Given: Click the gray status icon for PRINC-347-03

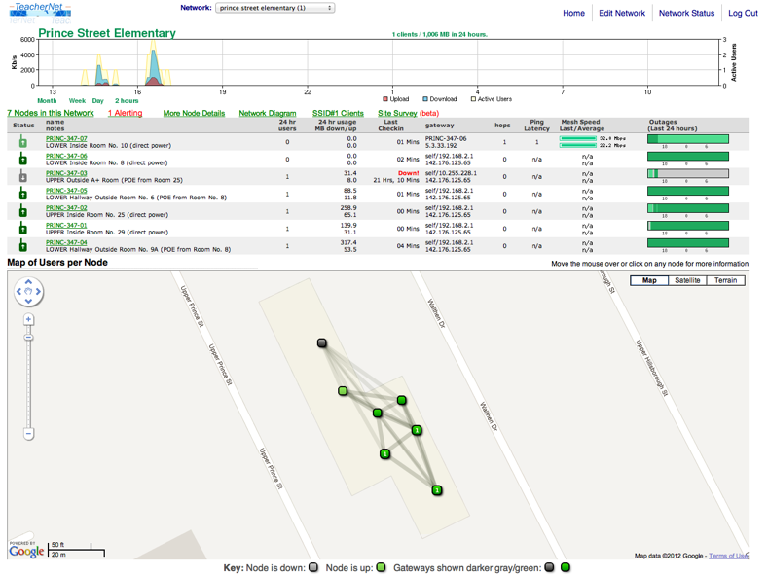Looking at the screenshot, I should coord(22,176).
